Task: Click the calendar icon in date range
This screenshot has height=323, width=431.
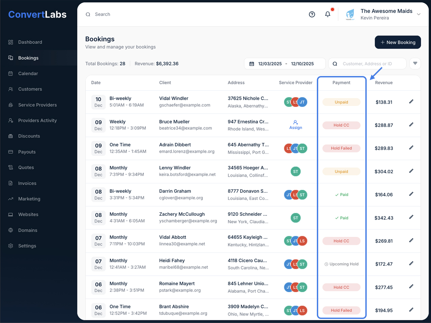Action: click(x=252, y=64)
